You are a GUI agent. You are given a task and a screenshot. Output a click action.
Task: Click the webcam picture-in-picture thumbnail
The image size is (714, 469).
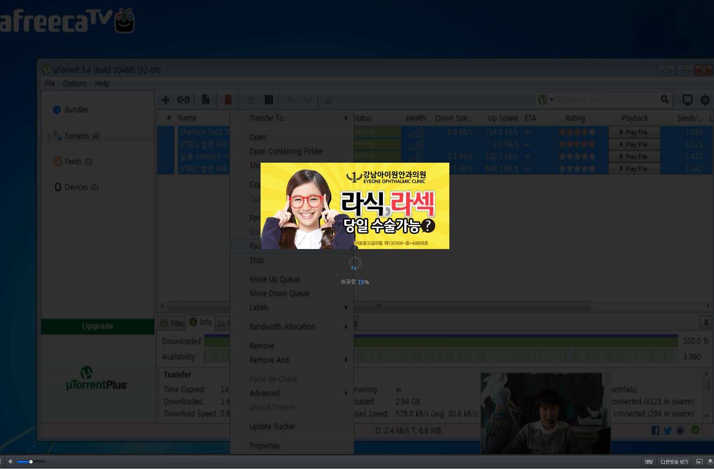click(x=545, y=414)
